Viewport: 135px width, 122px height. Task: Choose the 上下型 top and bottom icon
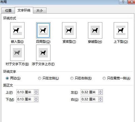(121, 30)
